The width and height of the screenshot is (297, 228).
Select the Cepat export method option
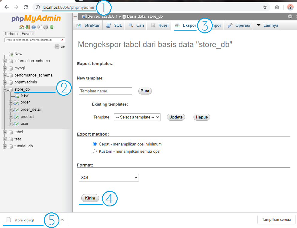pyautogui.click(x=94, y=144)
